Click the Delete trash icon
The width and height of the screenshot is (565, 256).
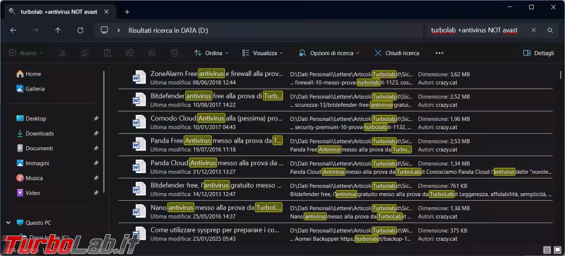tap(174, 53)
